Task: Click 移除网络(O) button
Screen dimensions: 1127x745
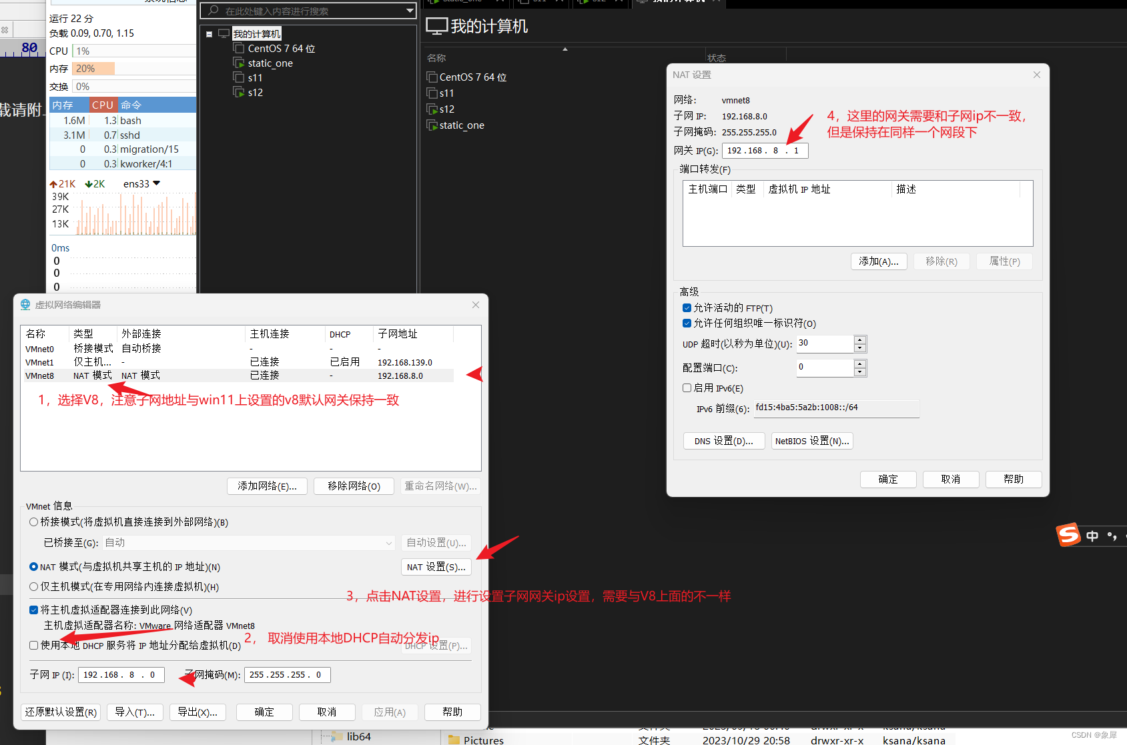Action: click(x=354, y=486)
